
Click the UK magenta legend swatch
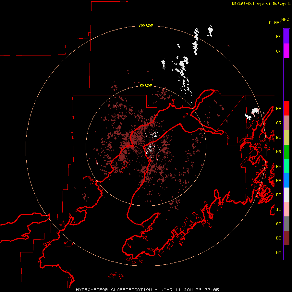click(x=286, y=51)
